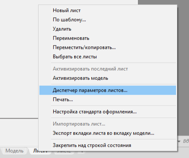Click "Удалить" in the context menu
Viewport: 189px width, 158px height.
108,29
